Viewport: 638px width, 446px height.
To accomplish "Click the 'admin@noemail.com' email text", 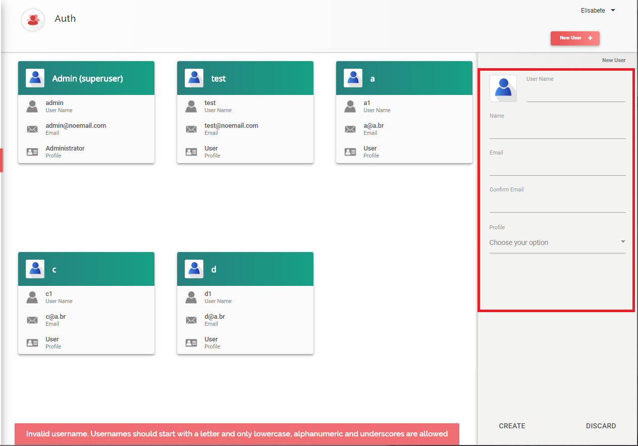I will click(x=76, y=126).
